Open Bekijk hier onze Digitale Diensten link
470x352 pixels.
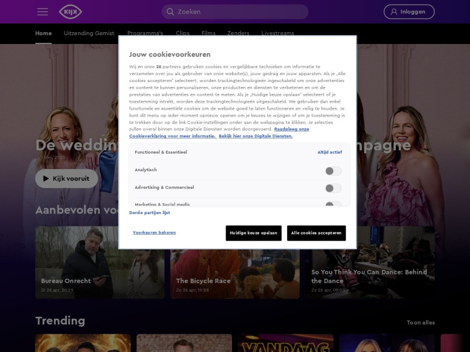pos(256,136)
